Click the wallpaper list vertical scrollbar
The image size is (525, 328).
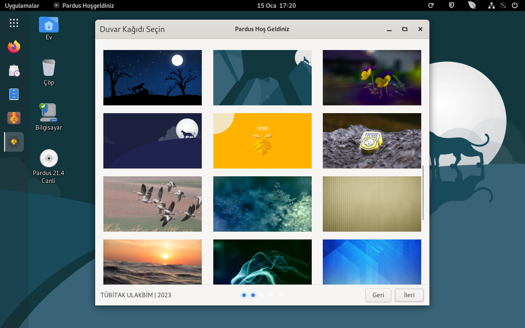[x=423, y=192]
